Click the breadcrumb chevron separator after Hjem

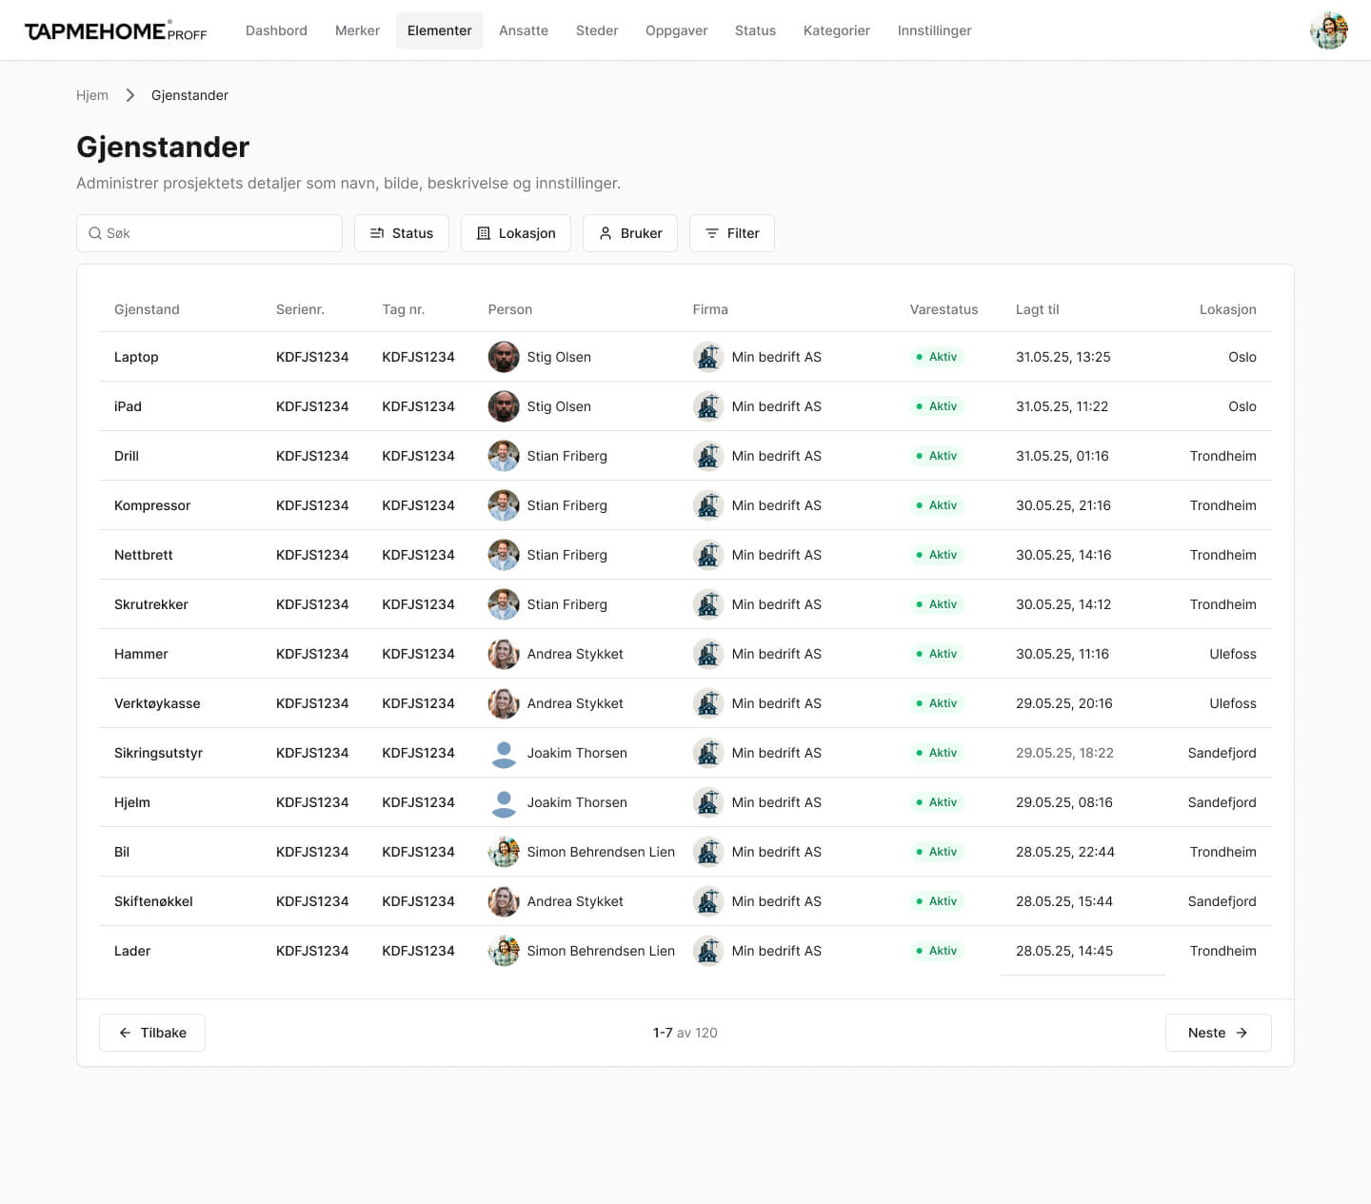(130, 95)
